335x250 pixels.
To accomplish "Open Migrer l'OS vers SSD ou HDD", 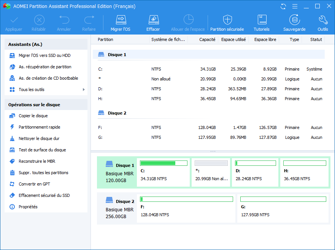I will point(44,55).
